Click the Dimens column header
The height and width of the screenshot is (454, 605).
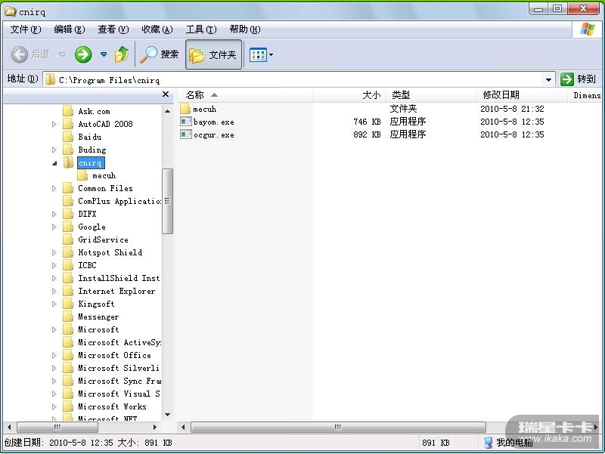pyautogui.click(x=585, y=95)
